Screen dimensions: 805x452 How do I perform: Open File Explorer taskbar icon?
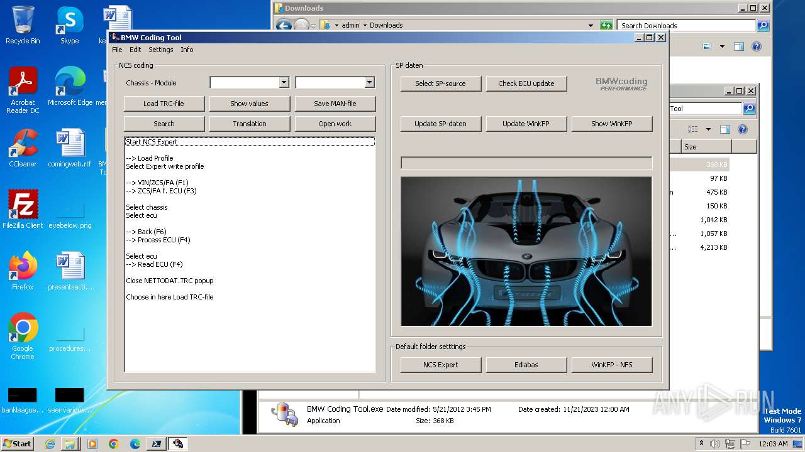(x=70, y=444)
